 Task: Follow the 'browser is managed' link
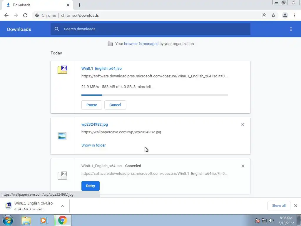coord(141,44)
